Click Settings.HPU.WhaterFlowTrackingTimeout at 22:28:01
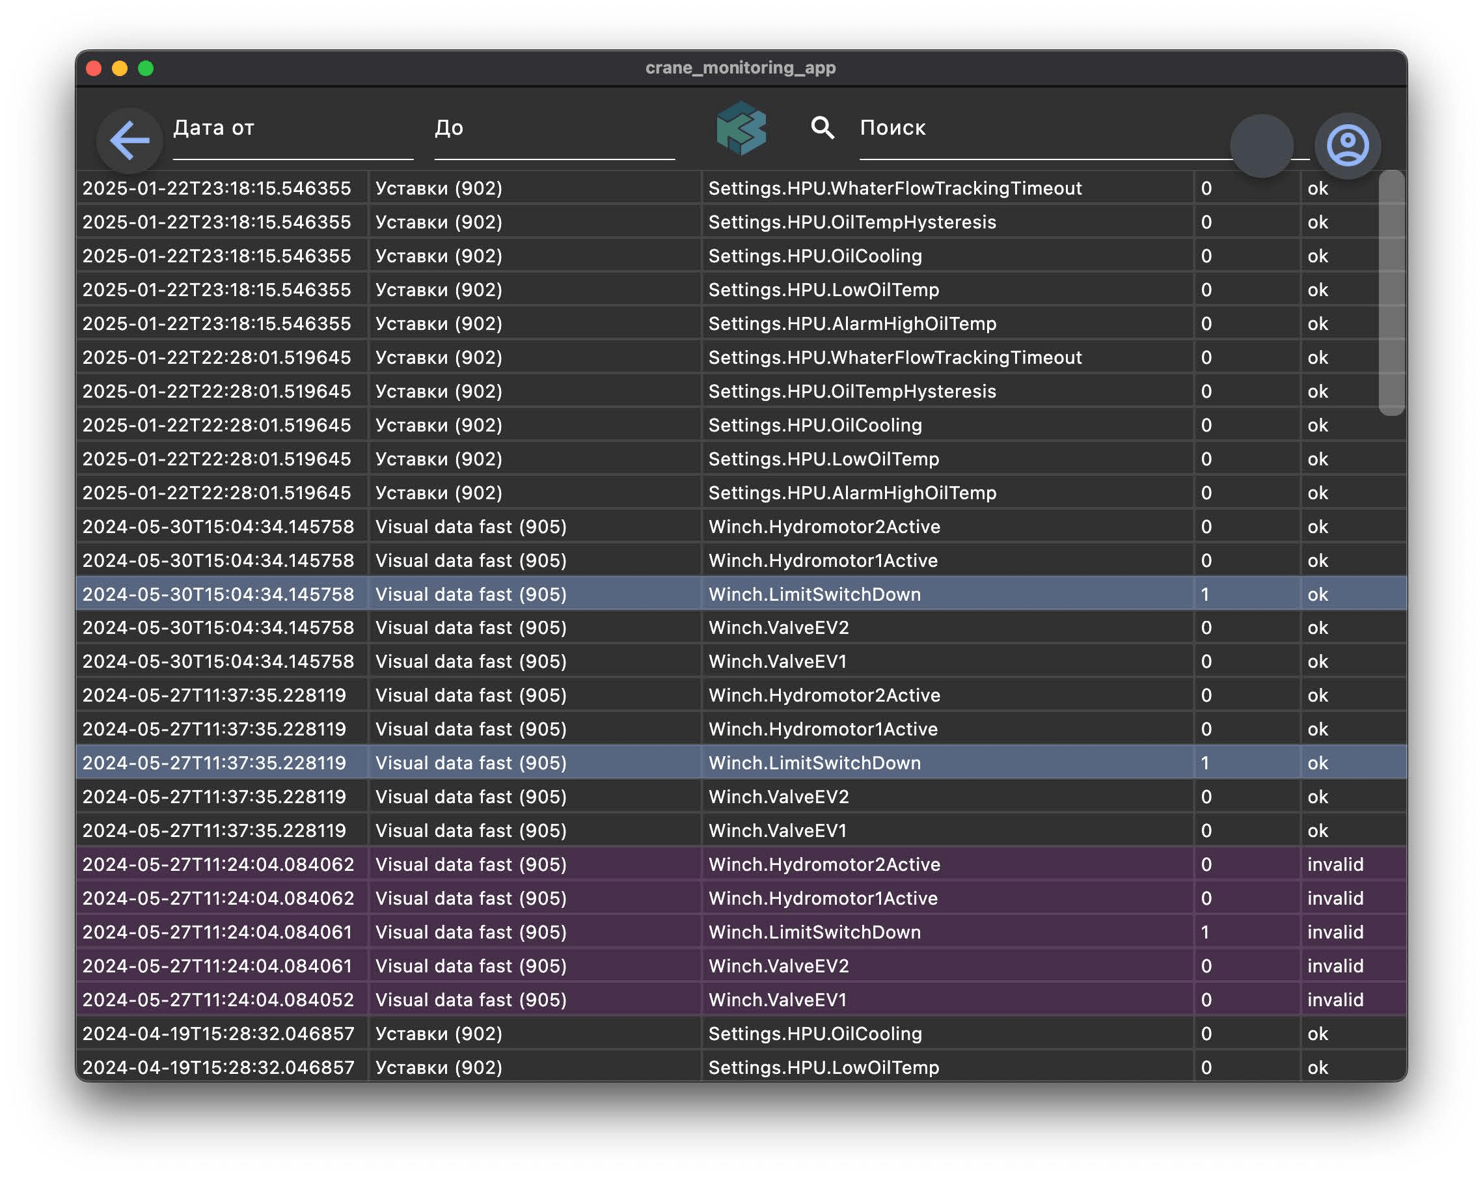 pos(895,357)
